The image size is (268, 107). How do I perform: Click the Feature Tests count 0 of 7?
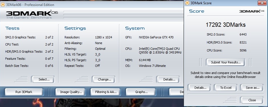[x=49, y=59]
